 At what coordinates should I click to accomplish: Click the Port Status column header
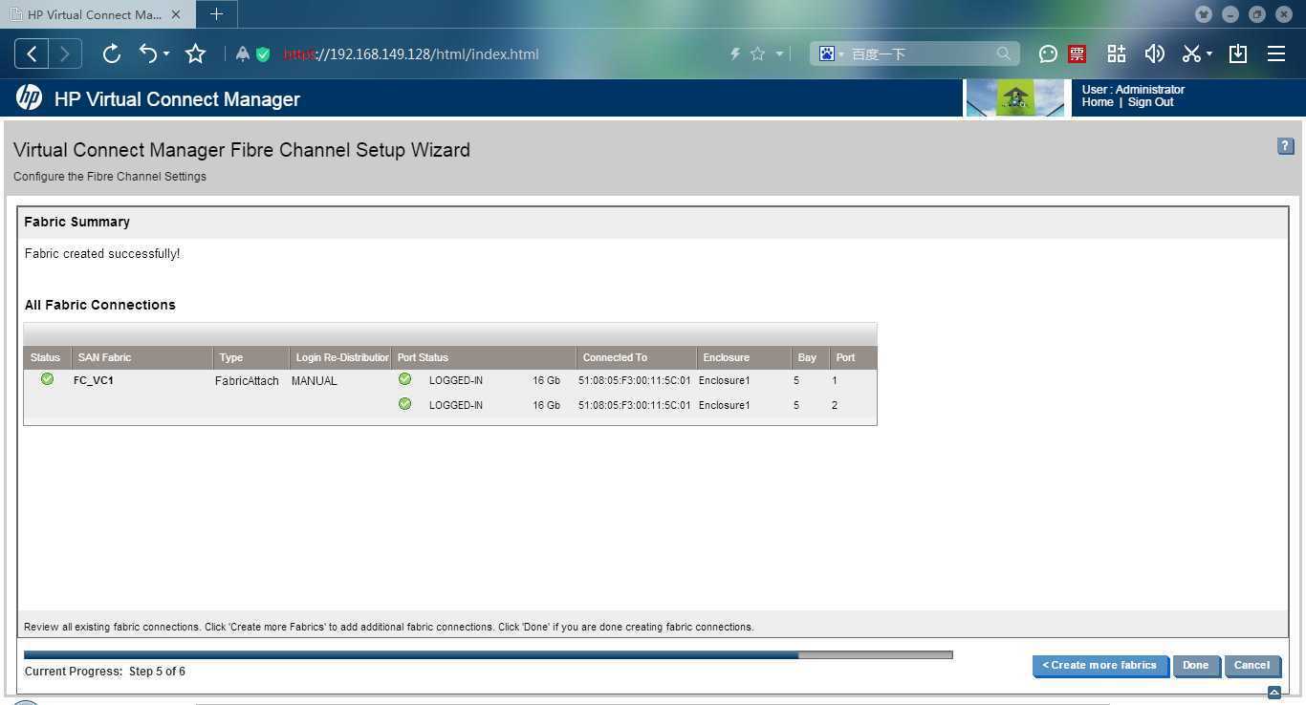484,357
